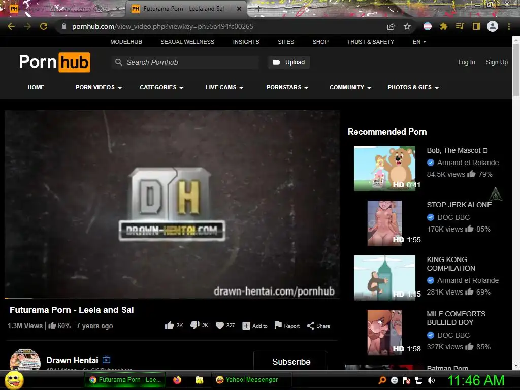Click DOC BBC uploader under STOP JERK ALONE
The height and width of the screenshot is (390, 520).
click(453, 217)
